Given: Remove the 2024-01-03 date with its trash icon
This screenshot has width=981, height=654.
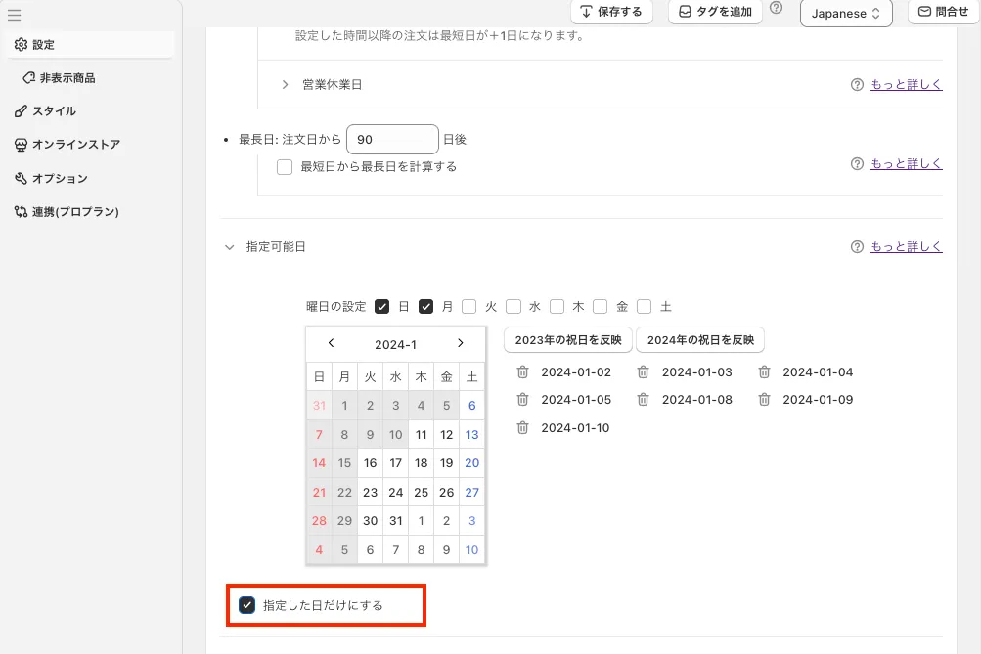Looking at the screenshot, I should pos(644,372).
